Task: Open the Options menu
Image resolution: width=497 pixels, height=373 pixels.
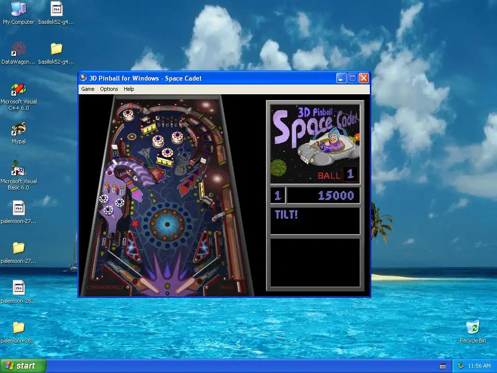Action: [x=109, y=89]
